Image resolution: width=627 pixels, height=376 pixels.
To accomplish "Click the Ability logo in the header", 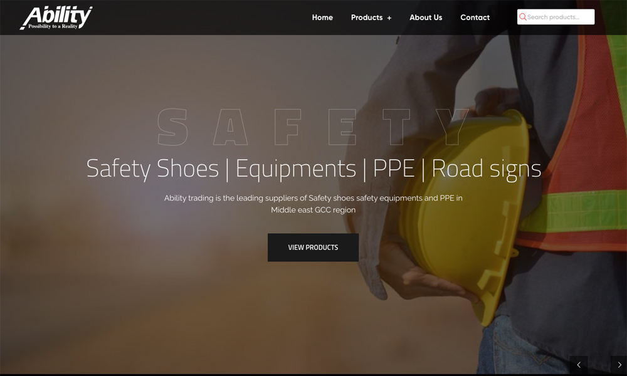I will coord(56,18).
